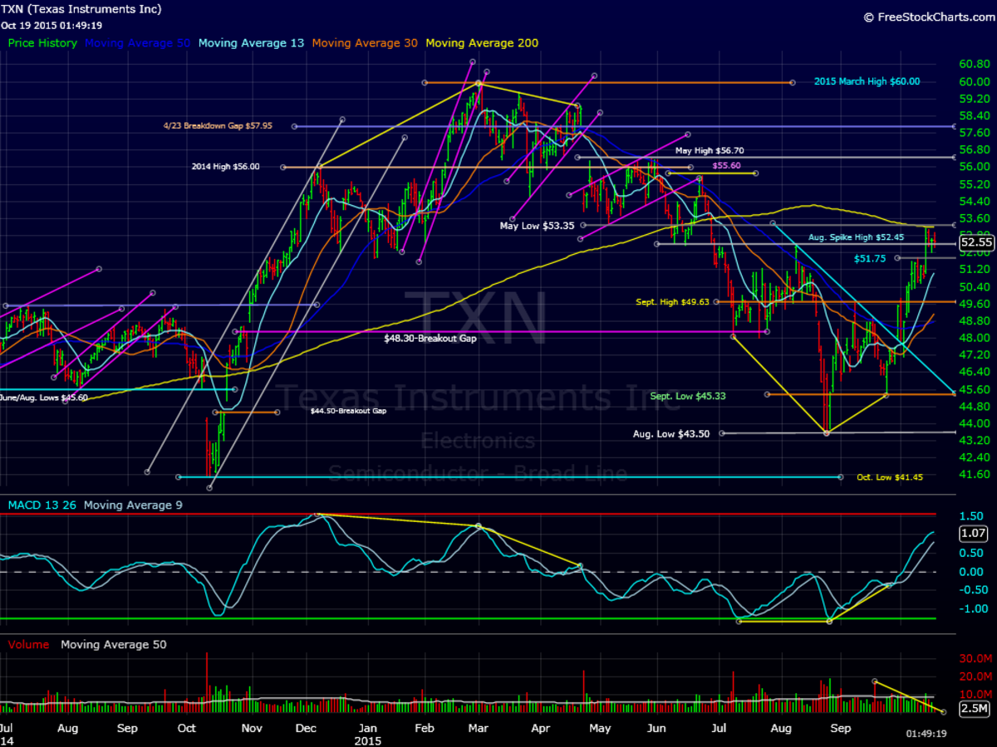The width and height of the screenshot is (997, 747).
Task: Click the Sep month label near chart end
Action: pos(842,727)
